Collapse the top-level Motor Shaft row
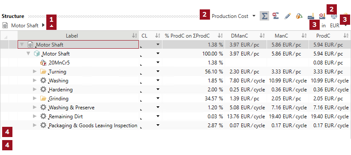This screenshot has width=351, height=155. tap(22, 44)
